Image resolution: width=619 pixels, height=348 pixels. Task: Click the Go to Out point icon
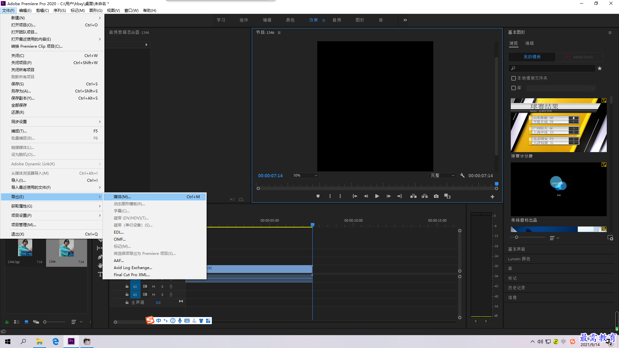pyautogui.click(x=399, y=196)
